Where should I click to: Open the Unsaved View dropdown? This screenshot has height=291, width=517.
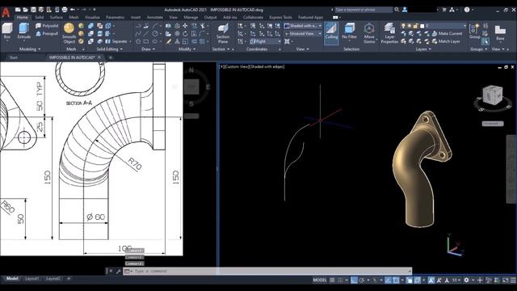(x=303, y=34)
